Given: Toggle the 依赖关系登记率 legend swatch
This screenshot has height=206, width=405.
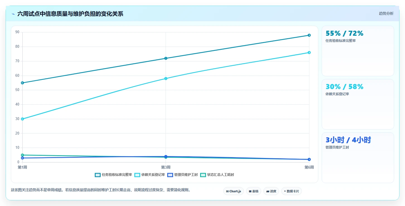Looking at the screenshot, I should [137, 175].
